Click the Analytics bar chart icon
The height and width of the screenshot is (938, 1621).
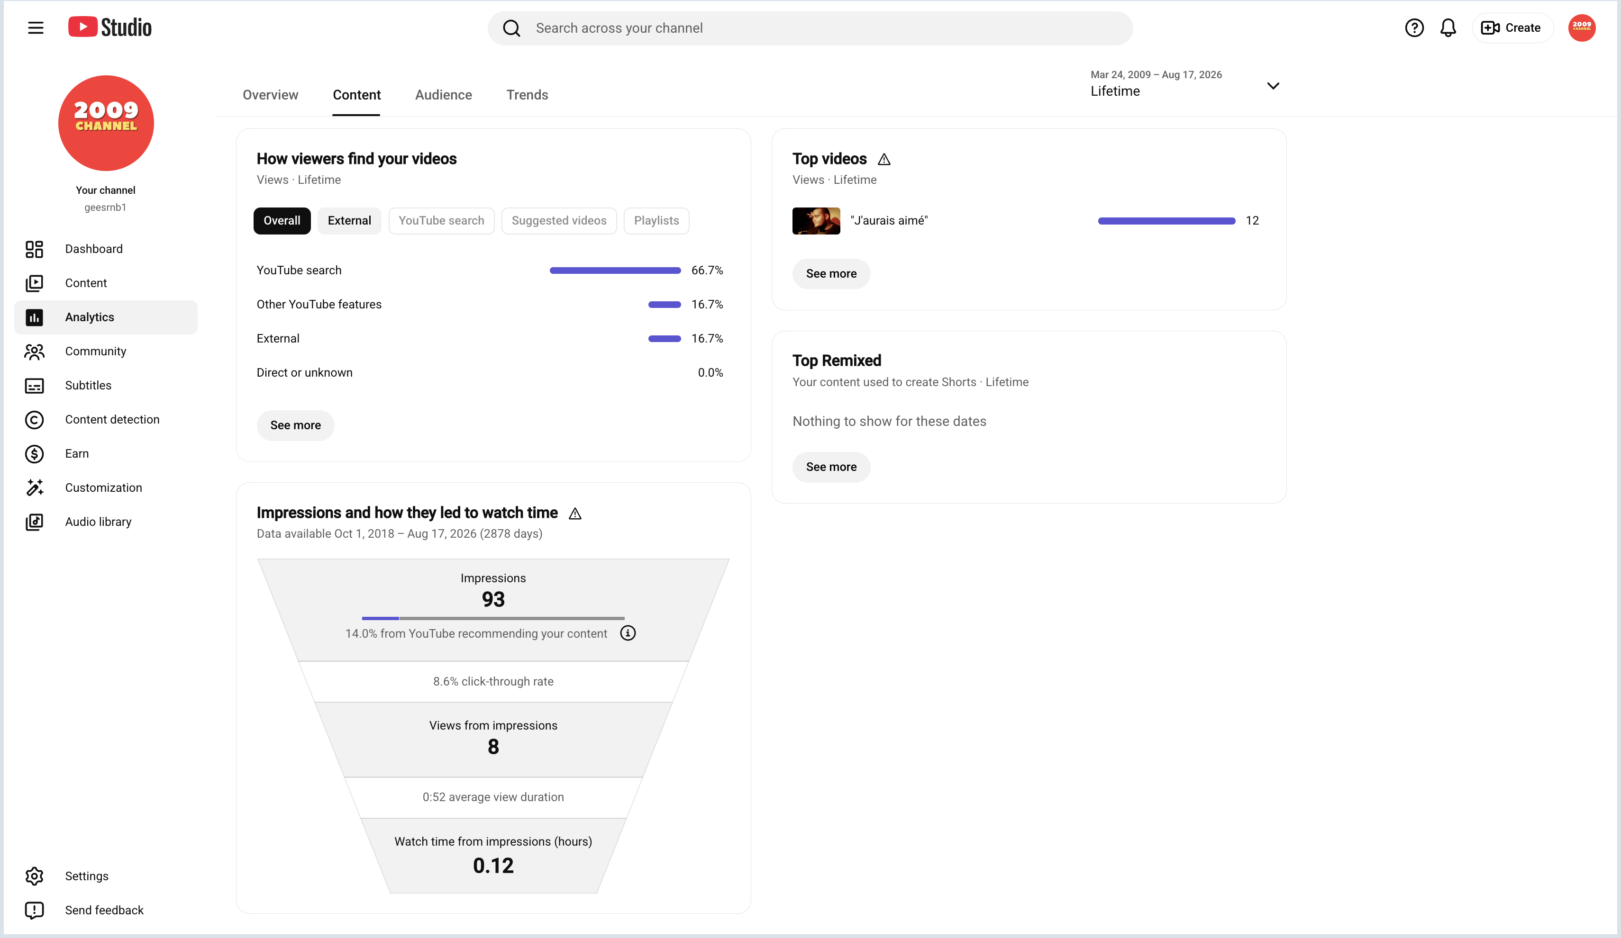34,317
